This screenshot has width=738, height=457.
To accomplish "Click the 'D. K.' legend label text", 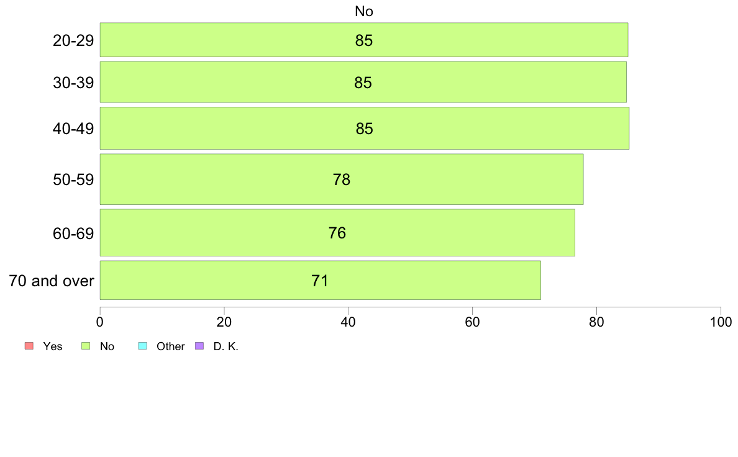I will click(x=226, y=346).
